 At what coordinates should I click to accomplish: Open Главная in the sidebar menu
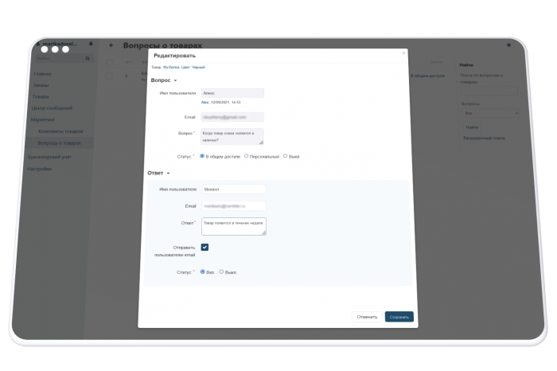coord(43,74)
